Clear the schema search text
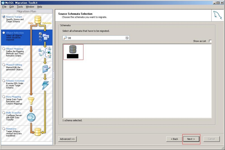 127,38
